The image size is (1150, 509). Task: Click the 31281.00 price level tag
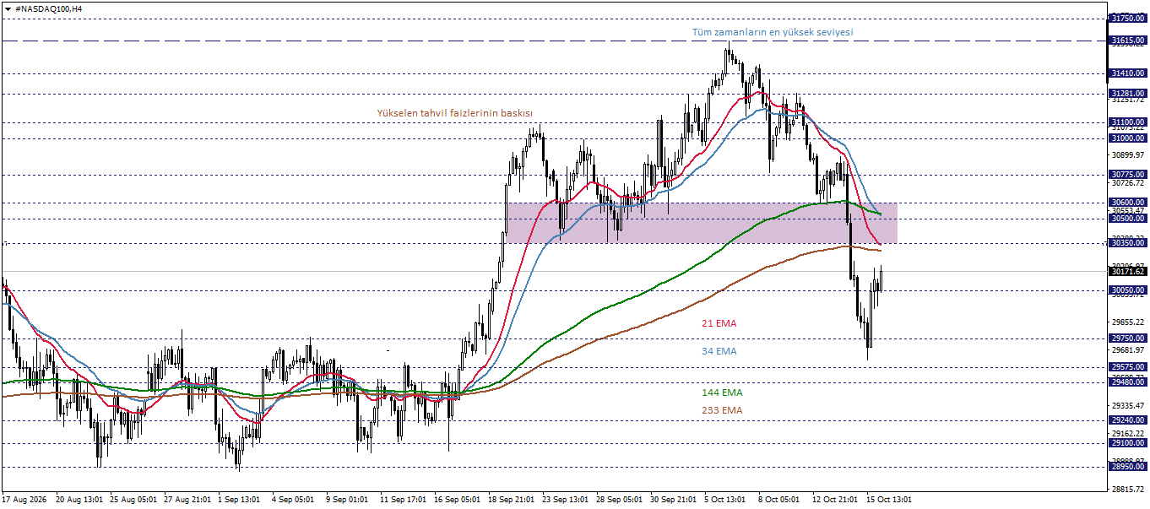point(1127,94)
